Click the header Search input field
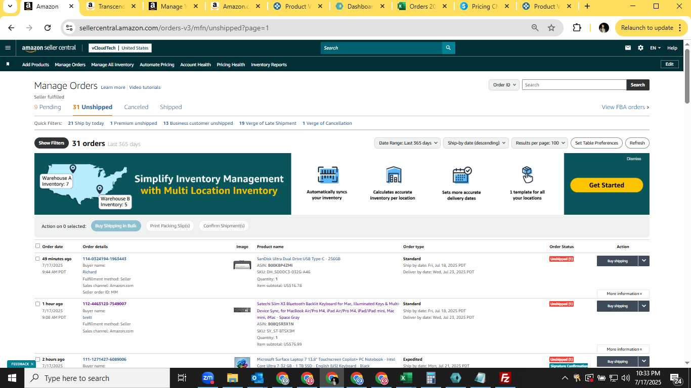 (x=381, y=48)
